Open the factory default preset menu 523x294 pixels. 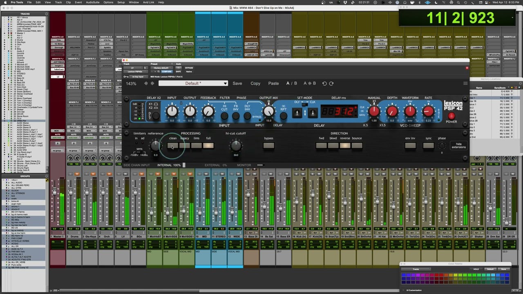[162, 68]
